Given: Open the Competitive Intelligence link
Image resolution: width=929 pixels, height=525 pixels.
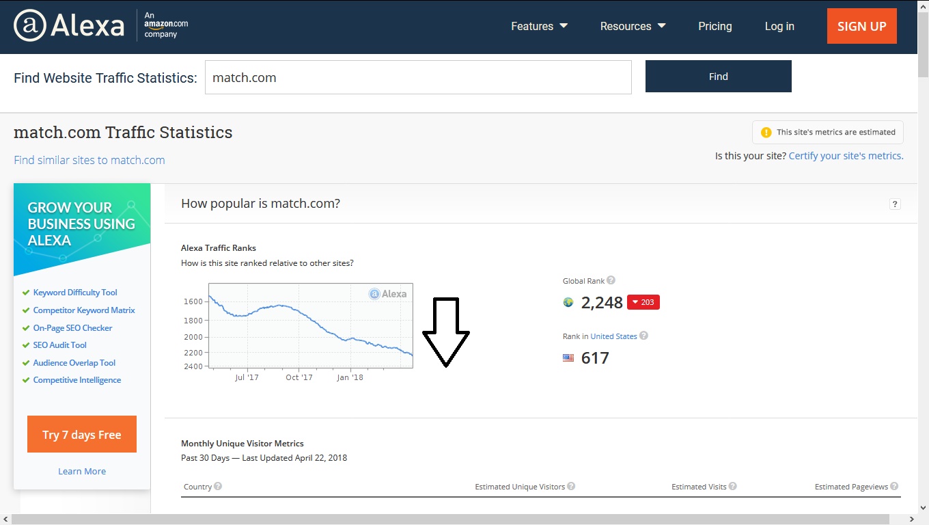Looking at the screenshot, I should coord(77,380).
